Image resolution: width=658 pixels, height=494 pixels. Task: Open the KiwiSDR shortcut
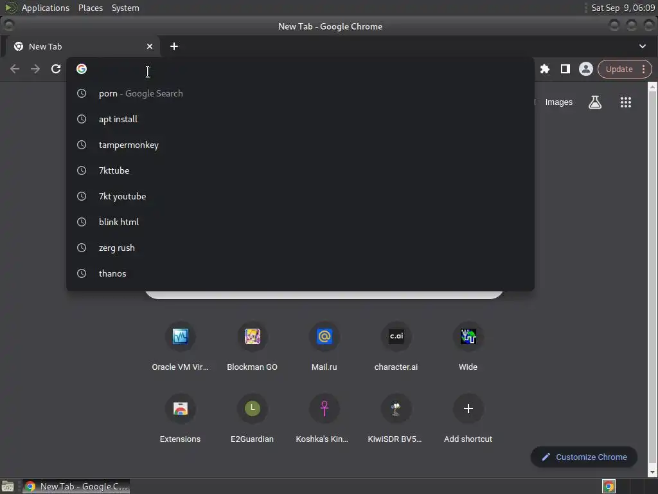[x=395, y=419]
